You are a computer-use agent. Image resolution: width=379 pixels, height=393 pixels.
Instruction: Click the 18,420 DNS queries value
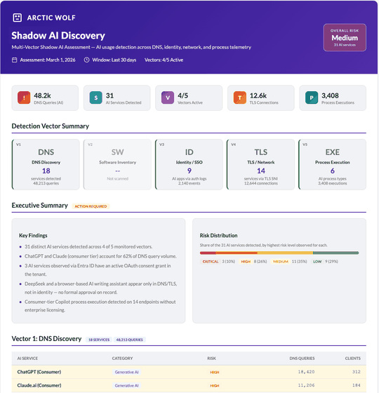306,372
